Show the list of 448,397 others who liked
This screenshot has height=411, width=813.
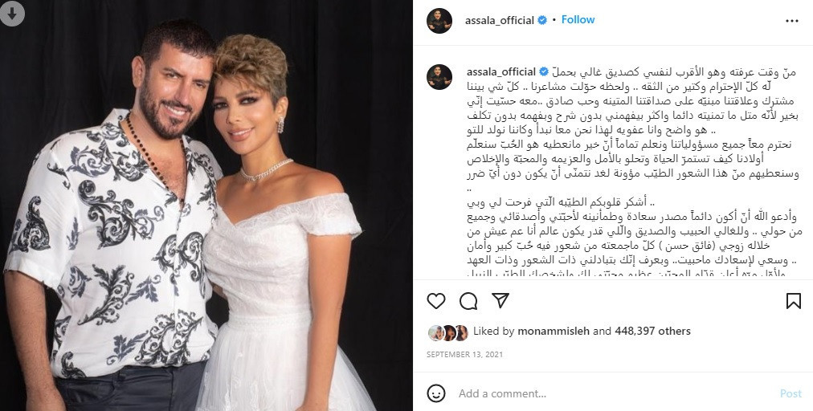(x=653, y=331)
